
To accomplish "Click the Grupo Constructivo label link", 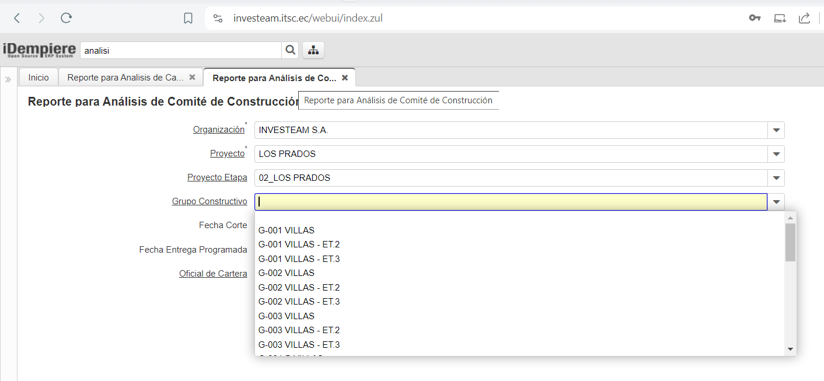I will [x=210, y=201].
